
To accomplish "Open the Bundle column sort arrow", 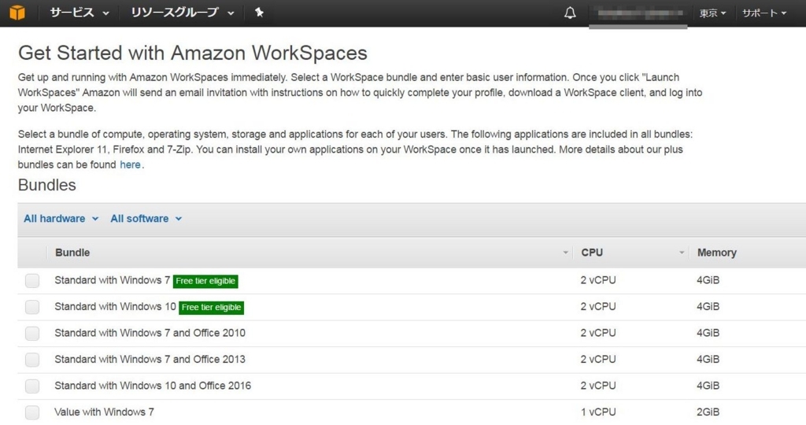I will (x=565, y=253).
